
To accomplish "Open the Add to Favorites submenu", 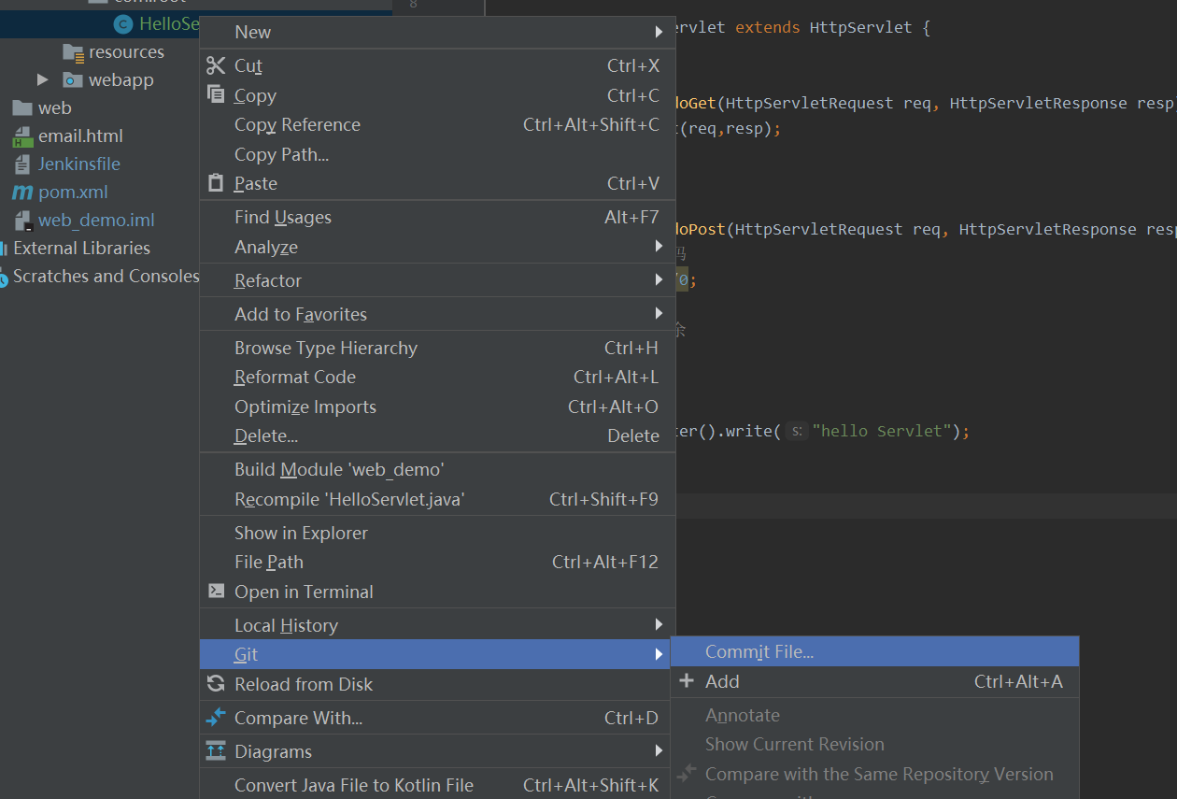I will point(437,314).
